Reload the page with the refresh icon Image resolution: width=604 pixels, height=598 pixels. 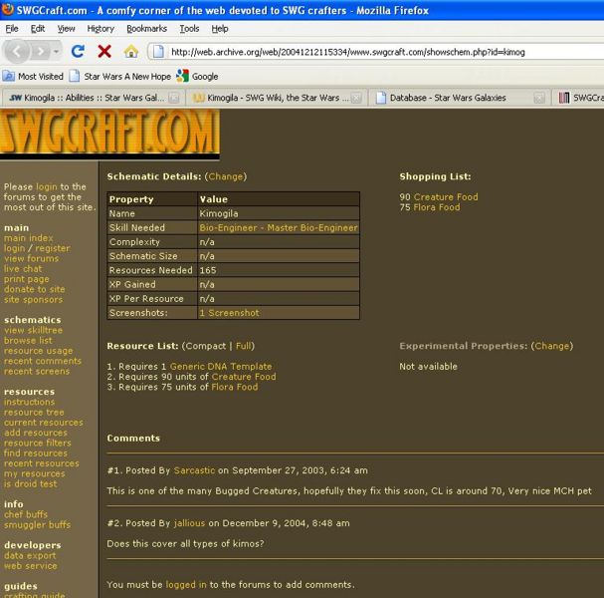78,51
